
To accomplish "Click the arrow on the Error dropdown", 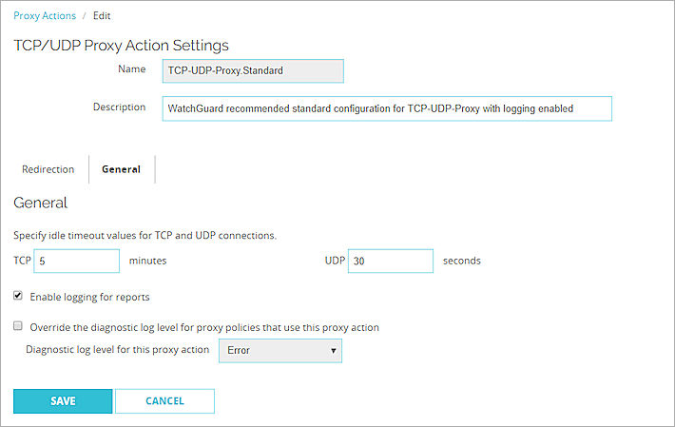I will (x=333, y=351).
